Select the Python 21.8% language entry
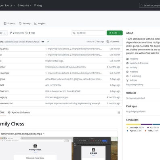Image resolution: width=160 pixels, height=160 pixels. 134,131
